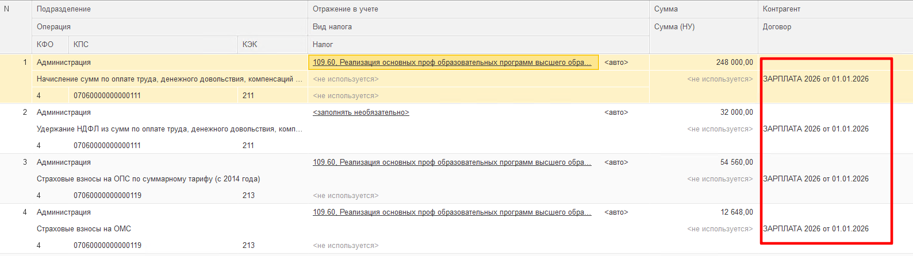The width and height of the screenshot is (913, 256).
Task: Select the "Страховые взносы на ОМС" operation cell
Action: click(84, 229)
